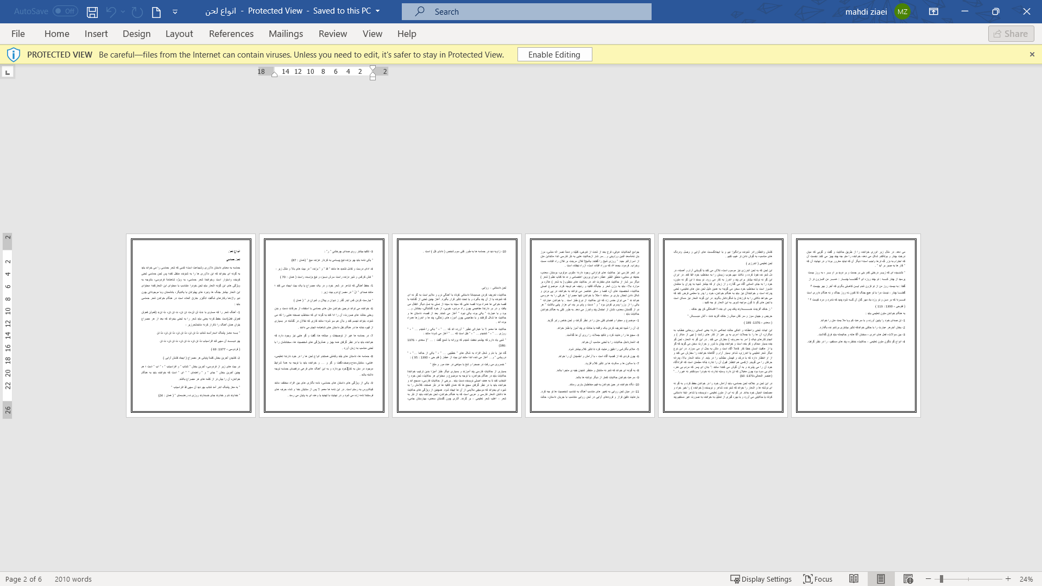The width and height of the screenshot is (1042, 586).
Task: Select the third page thumbnail
Action: click(x=457, y=325)
